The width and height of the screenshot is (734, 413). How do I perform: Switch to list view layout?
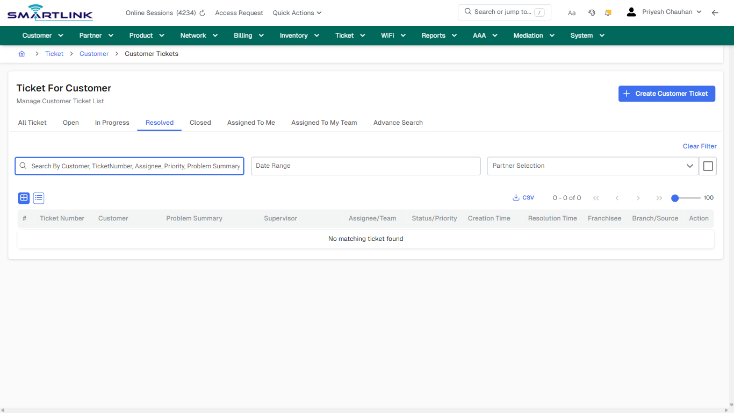tap(38, 198)
